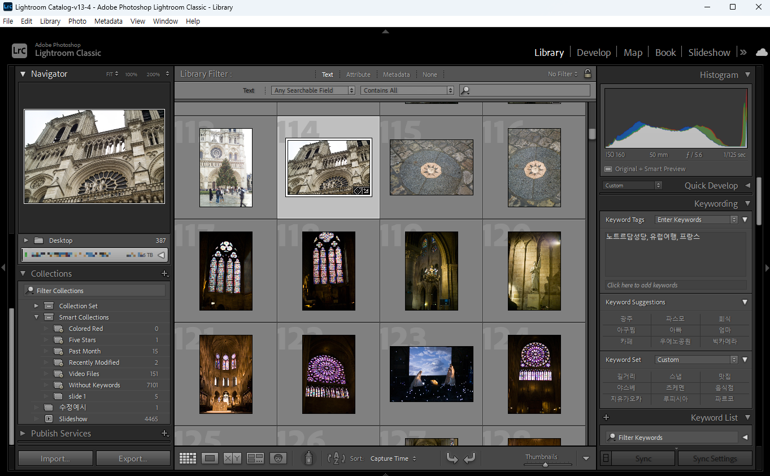The image size is (770, 476).
Task: Switch to Grid view in toolbar
Action: tap(188, 458)
